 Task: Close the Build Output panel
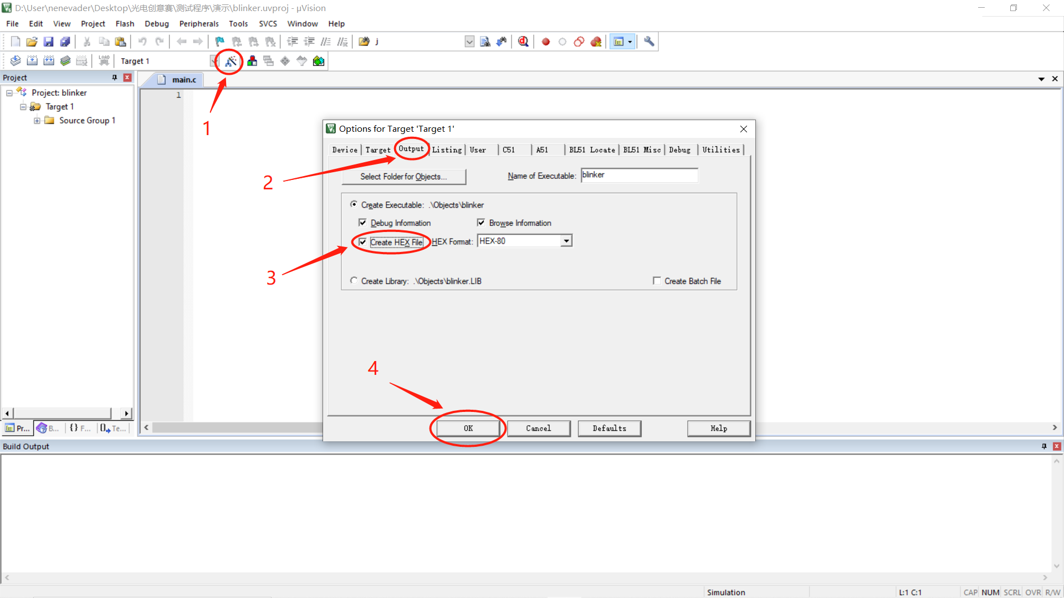coord(1057,446)
